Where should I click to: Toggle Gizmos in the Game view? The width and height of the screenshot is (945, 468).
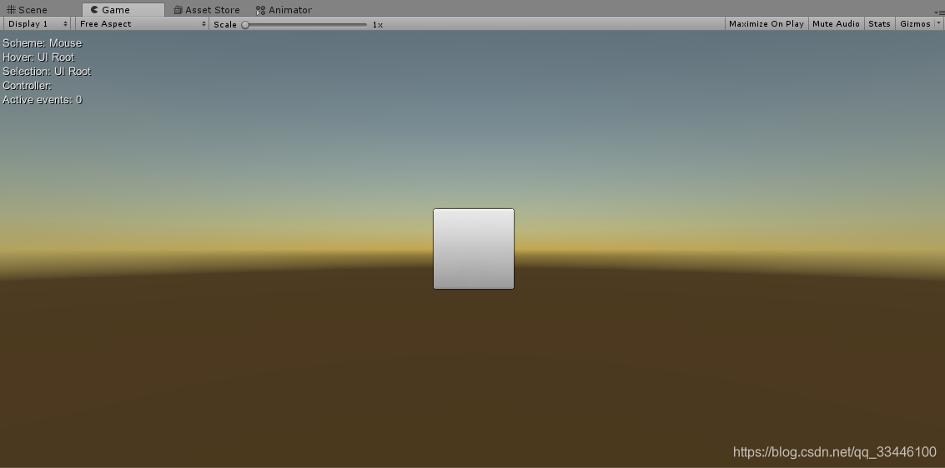tap(915, 23)
